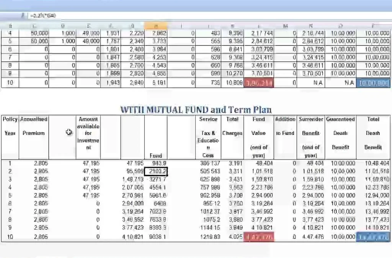The width and height of the screenshot is (392, 258).
Task: Click the Fund cell showing 943.9
Action: (155, 164)
